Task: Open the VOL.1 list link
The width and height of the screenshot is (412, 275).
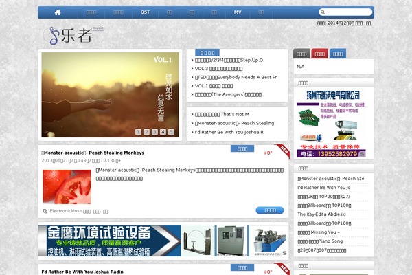Action: pos(214,86)
